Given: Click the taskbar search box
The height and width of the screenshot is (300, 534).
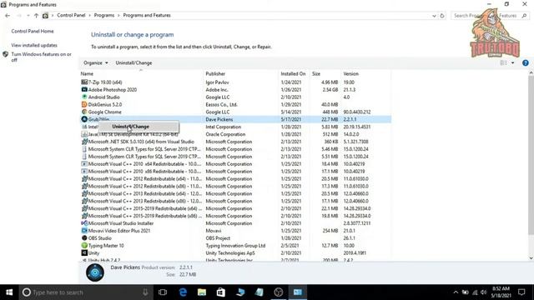Looking at the screenshot, I should pyautogui.click(x=85, y=292).
